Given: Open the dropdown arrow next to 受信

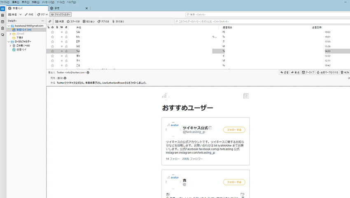Looking at the screenshot, I should pos(21,14).
